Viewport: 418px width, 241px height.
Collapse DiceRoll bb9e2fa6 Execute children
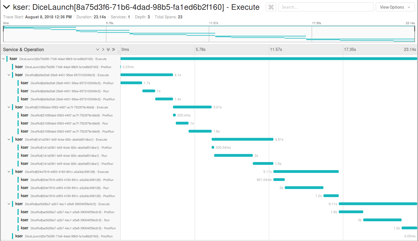click(9, 75)
